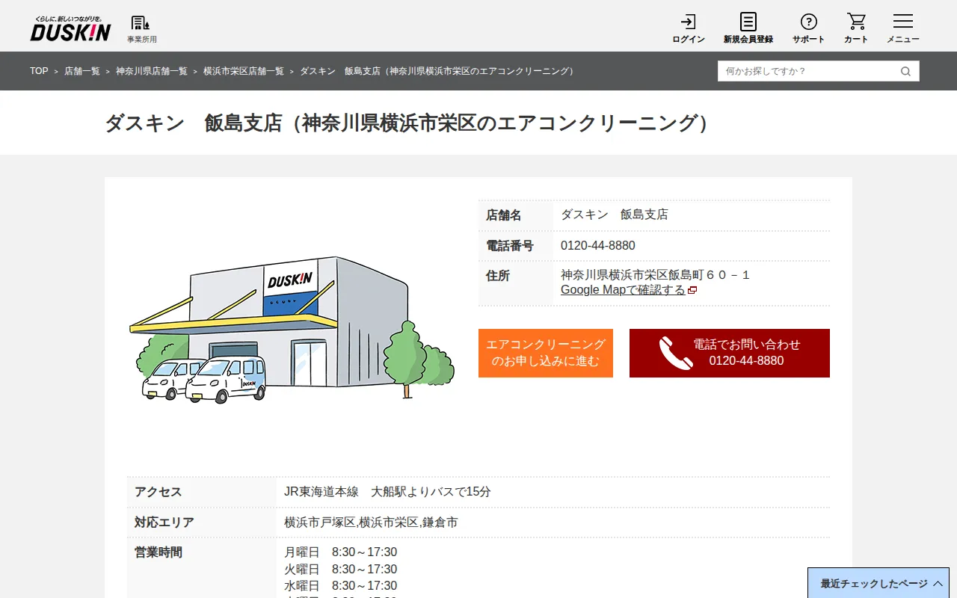Select the 火曜日 8:30～17:30 hours row
Image resolution: width=957 pixels, height=598 pixels.
pos(341,570)
